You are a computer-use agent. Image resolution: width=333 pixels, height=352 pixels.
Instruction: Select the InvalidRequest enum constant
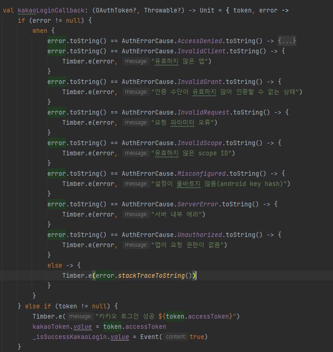point(203,112)
